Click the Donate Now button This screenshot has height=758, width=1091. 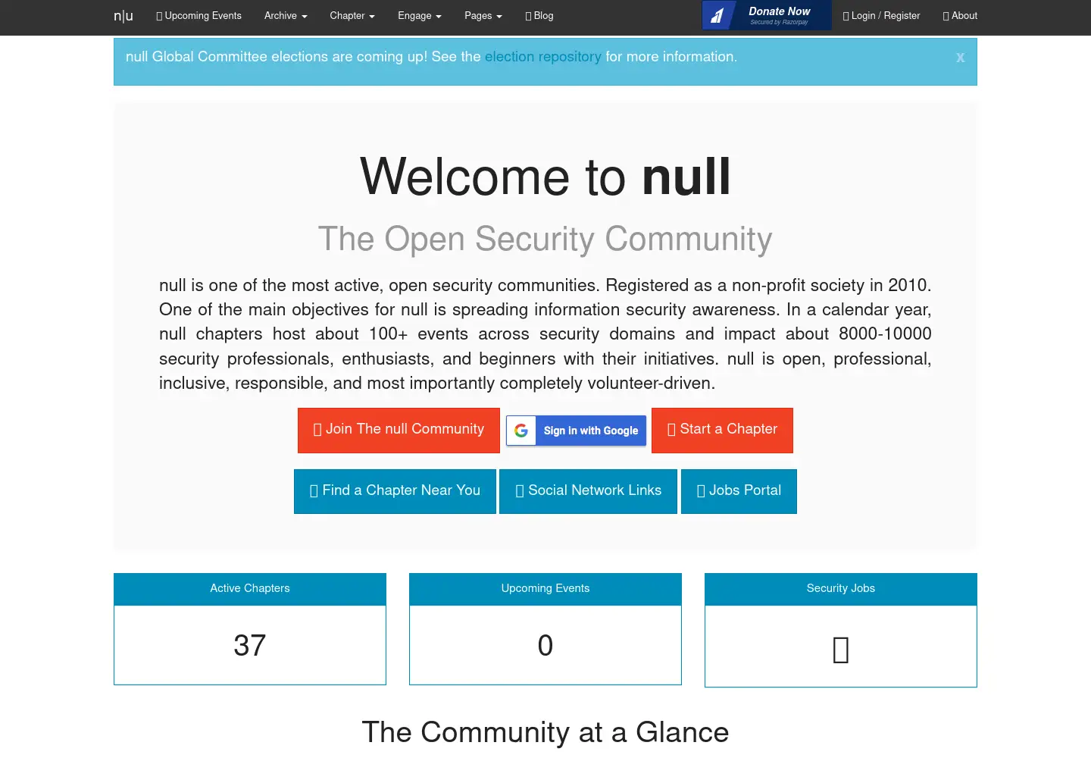(767, 15)
